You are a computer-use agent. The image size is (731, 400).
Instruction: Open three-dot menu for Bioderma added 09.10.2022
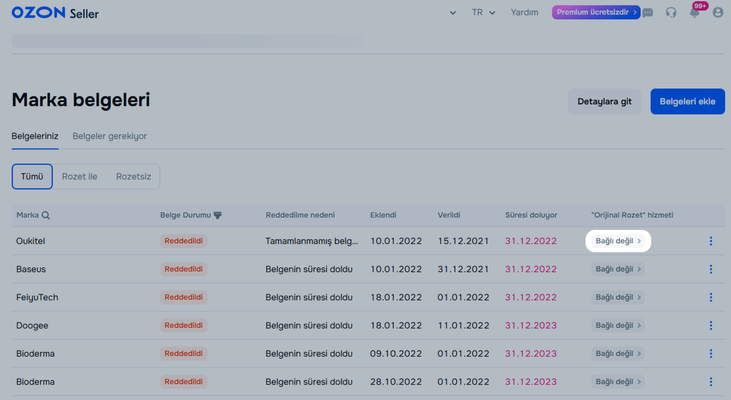[x=711, y=354]
